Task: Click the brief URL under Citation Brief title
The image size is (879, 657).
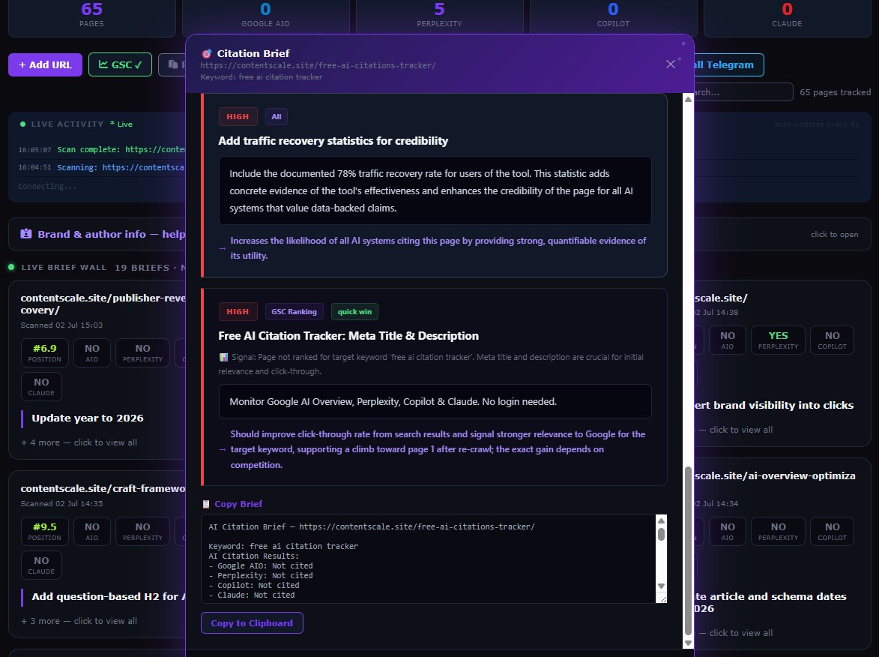Action: click(x=318, y=65)
